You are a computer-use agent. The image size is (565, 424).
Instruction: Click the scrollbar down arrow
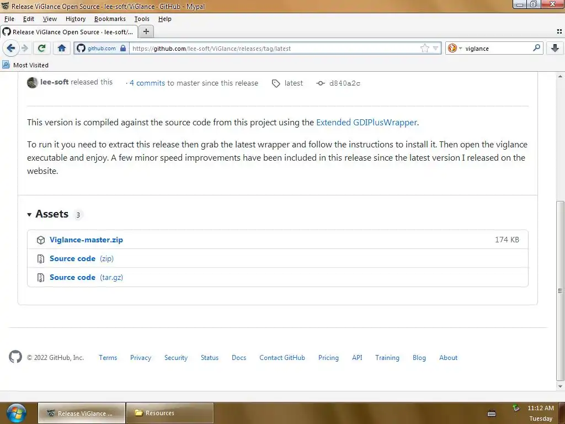pyautogui.click(x=560, y=386)
